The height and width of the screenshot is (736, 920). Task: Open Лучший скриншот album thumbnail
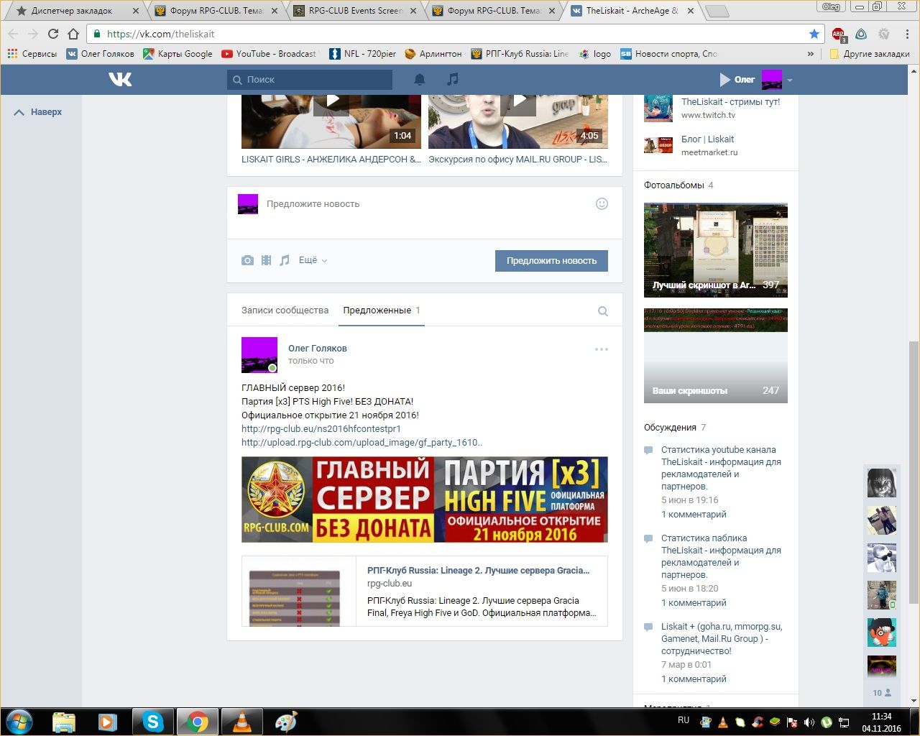tap(716, 250)
